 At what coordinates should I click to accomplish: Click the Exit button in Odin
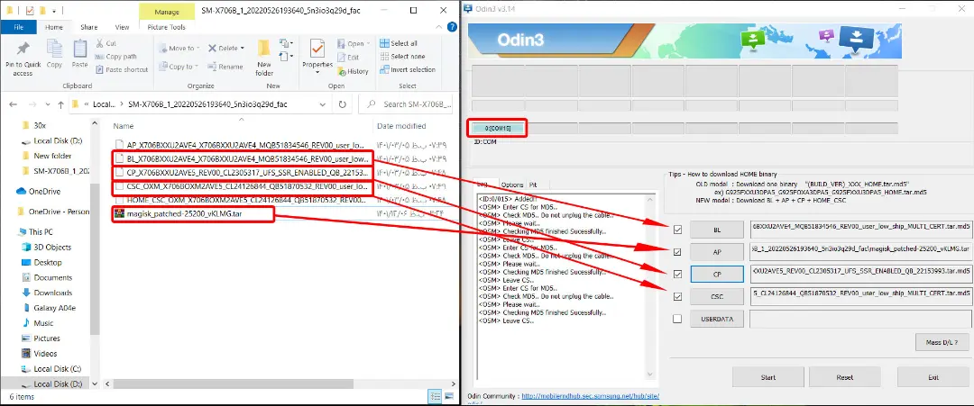click(933, 377)
